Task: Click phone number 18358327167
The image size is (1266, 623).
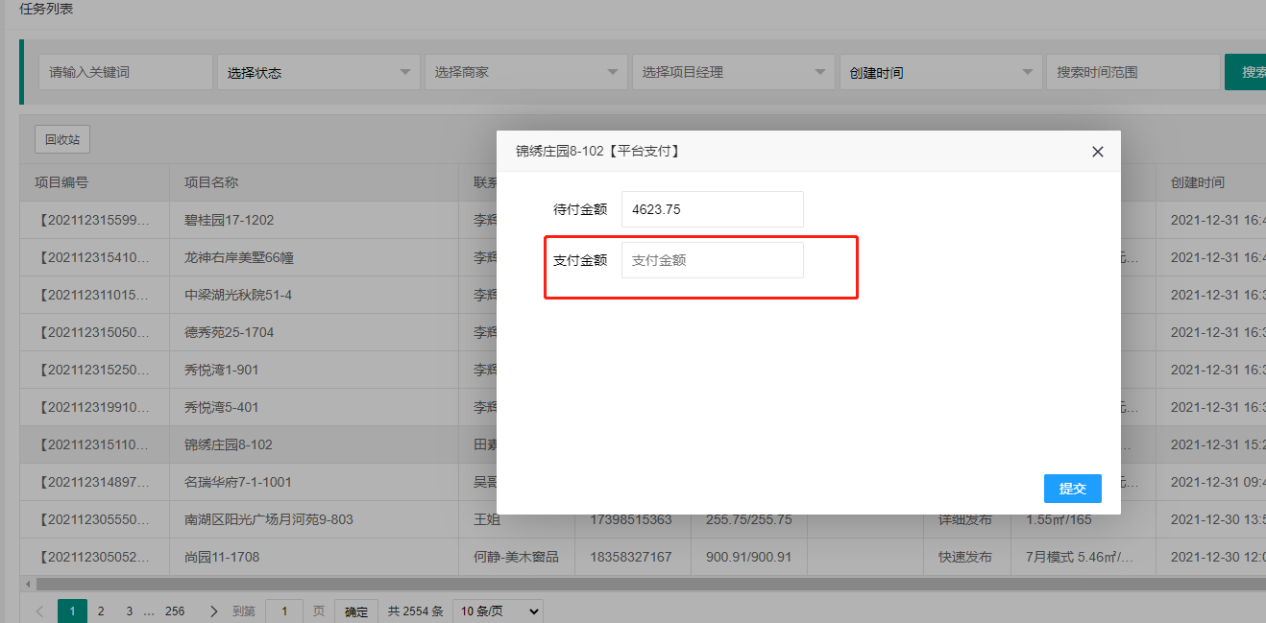Action: point(631,557)
